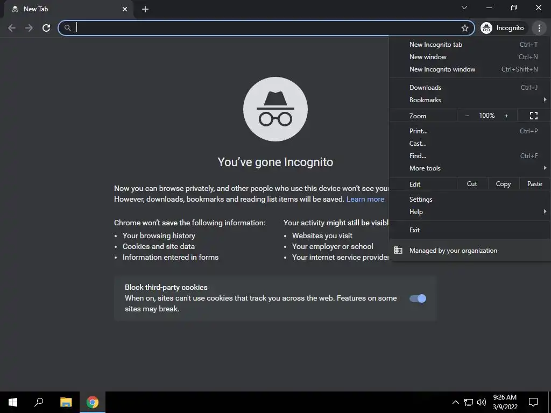Open Windows taskbar search

point(39,402)
